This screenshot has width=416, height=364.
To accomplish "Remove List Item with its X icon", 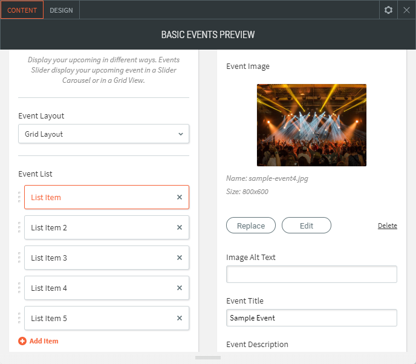I will coord(180,197).
